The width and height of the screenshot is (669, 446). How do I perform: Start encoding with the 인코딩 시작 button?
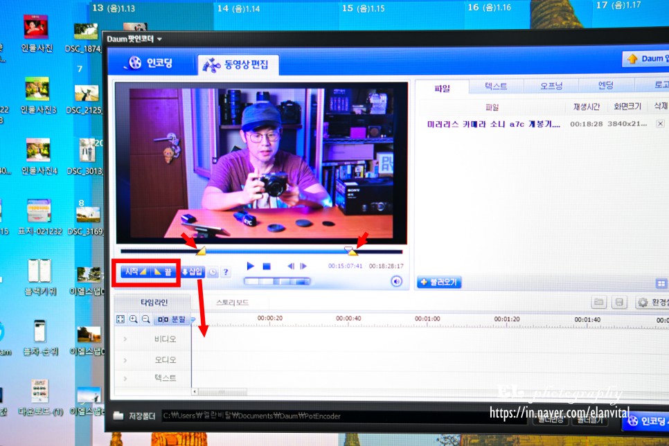point(646,421)
